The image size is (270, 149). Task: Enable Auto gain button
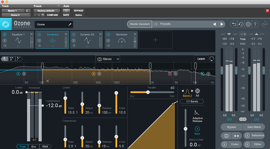(197, 129)
